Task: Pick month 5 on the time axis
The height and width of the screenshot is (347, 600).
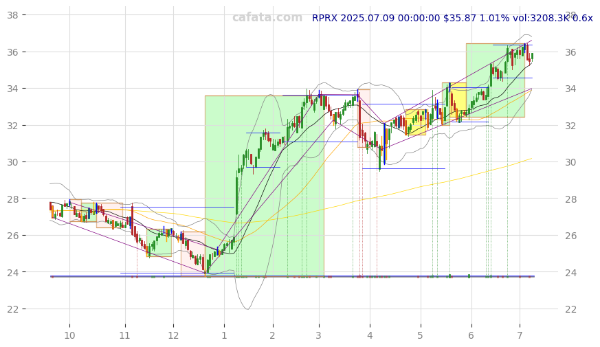Action: pyautogui.click(x=420, y=335)
